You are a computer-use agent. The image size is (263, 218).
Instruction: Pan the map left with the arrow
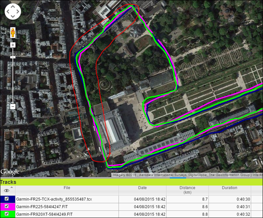(x=7, y=12)
